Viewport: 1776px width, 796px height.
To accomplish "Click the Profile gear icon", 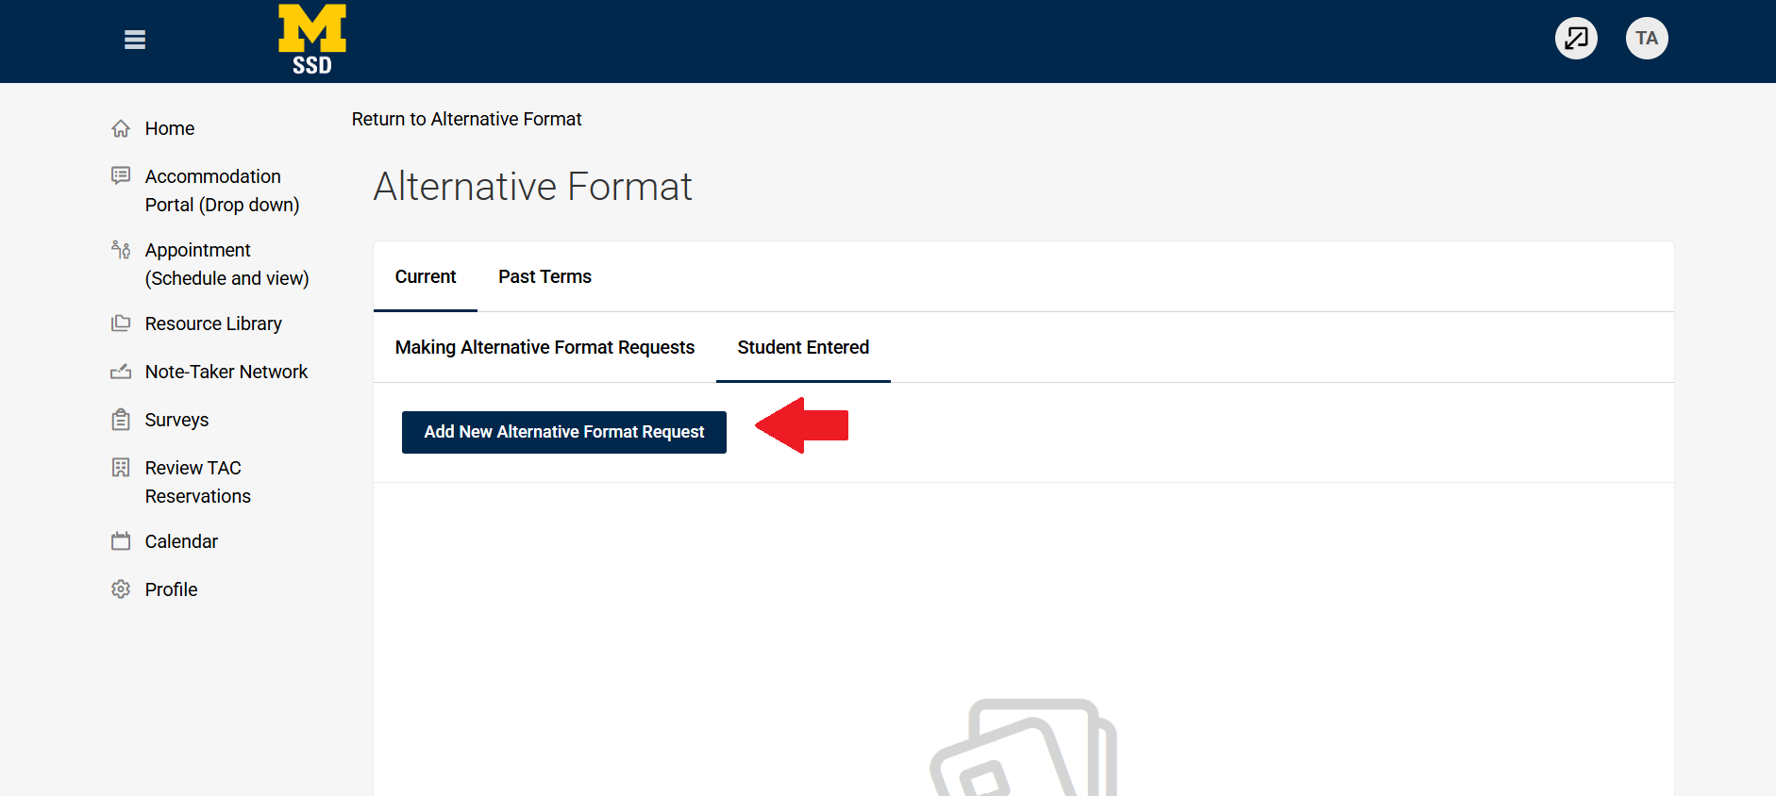I will tap(121, 589).
